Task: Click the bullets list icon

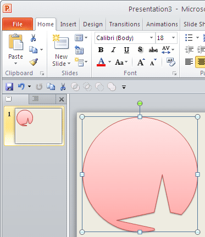Action: point(189,38)
